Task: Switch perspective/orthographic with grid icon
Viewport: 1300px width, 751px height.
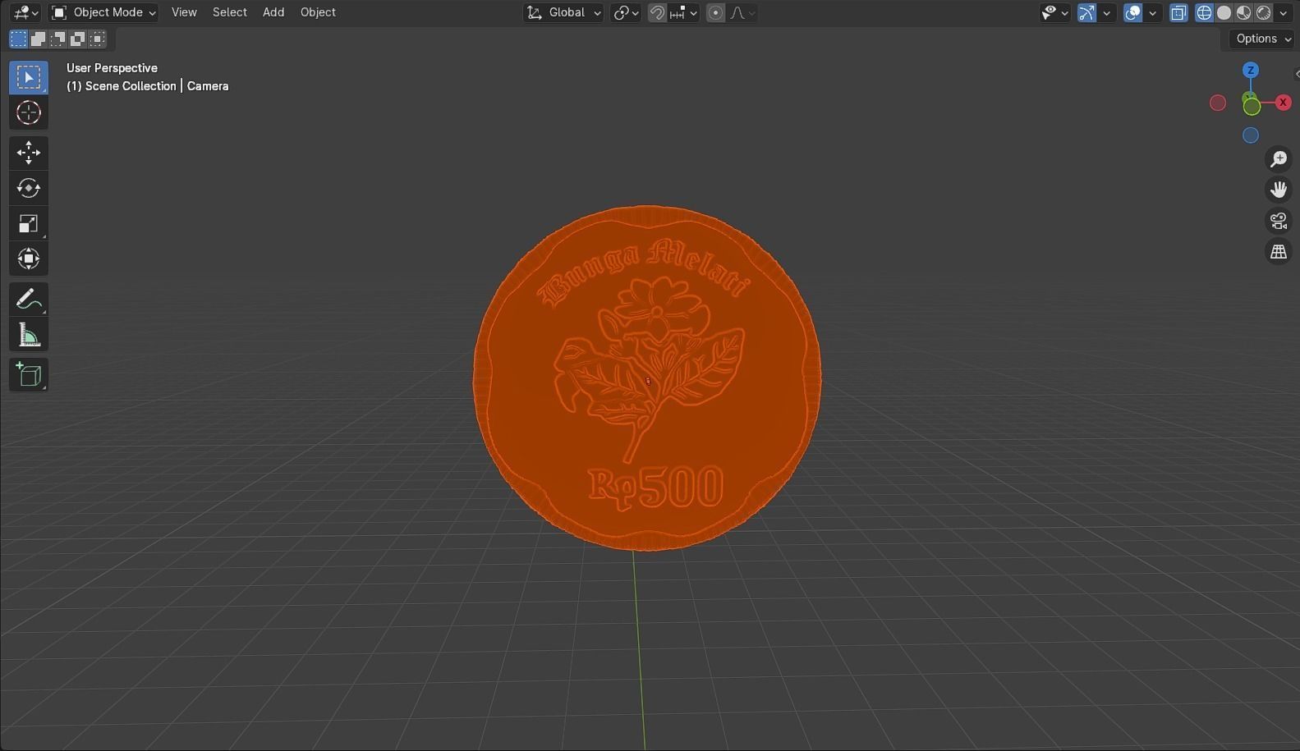Action: [1279, 252]
